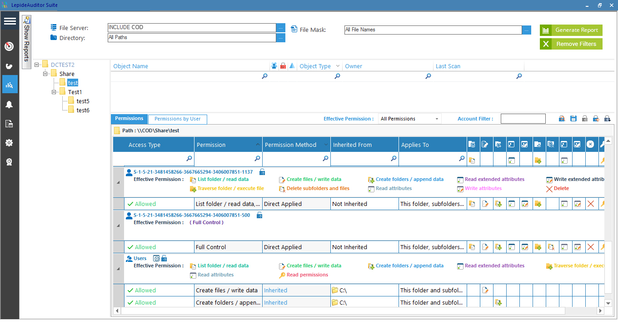The image size is (618, 331).
Task: Click the Remove Filters button
Action: (571, 44)
